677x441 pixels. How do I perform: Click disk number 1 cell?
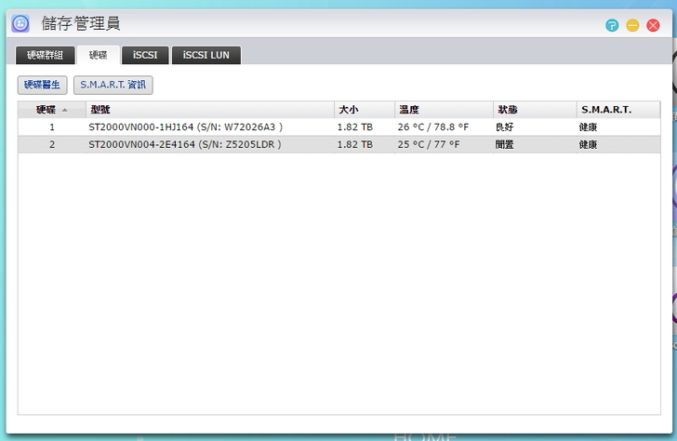click(x=52, y=127)
